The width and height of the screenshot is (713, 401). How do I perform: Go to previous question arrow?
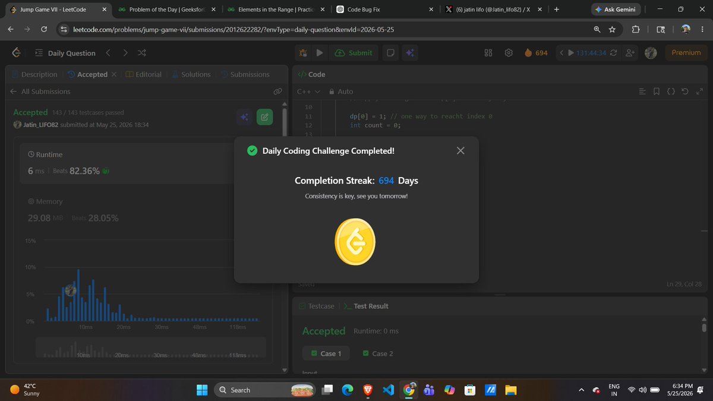coord(108,53)
